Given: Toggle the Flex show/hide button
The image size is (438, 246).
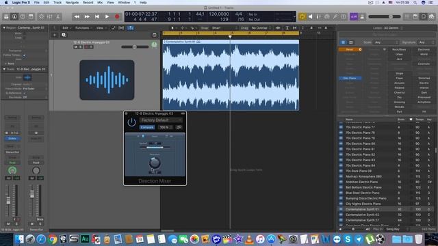Looking at the screenshot, I should (122, 28).
